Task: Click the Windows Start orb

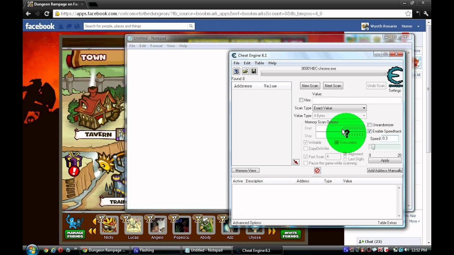Action: [x=32, y=250]
